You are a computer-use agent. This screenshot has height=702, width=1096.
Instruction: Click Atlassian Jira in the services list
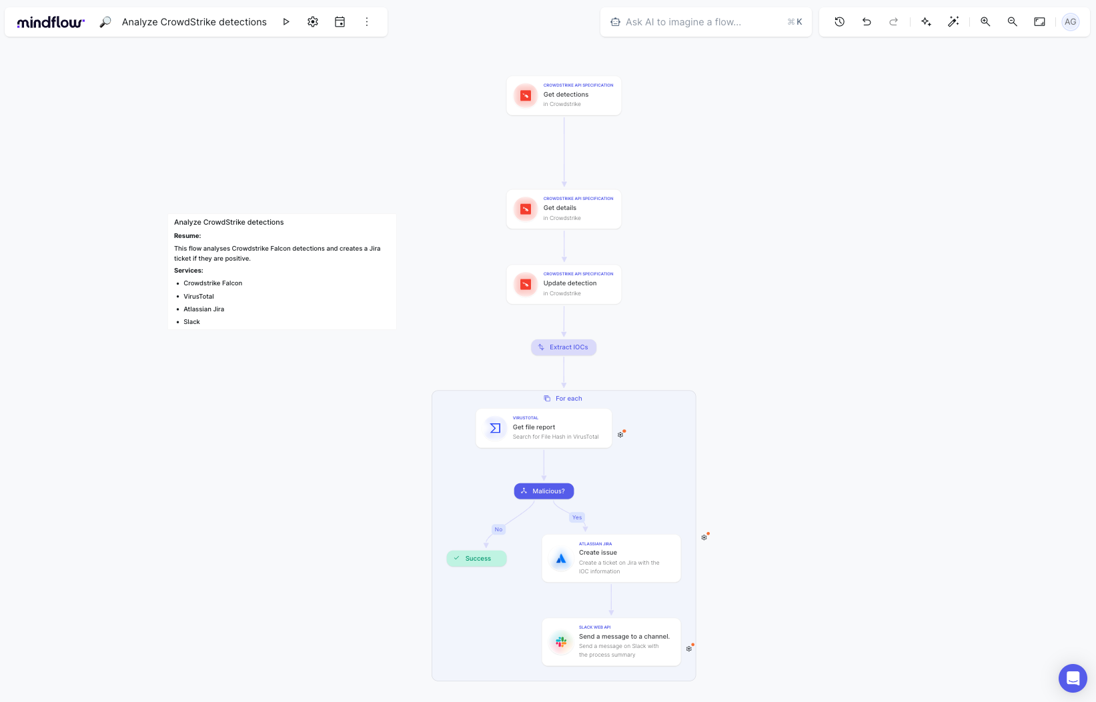pyautogui.click(x=204, y=309)
